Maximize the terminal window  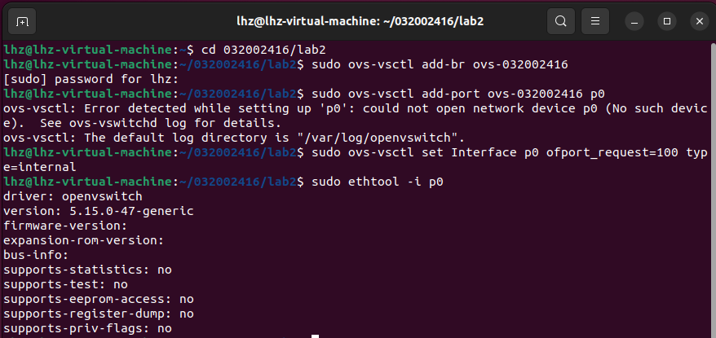pos(667,21)
